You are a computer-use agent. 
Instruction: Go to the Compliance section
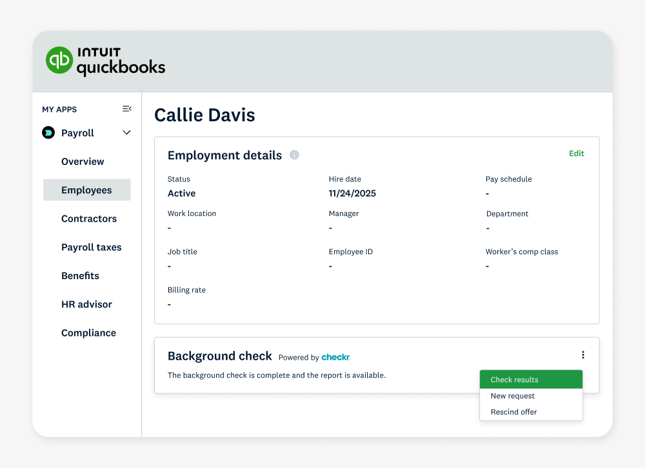point(88,333)
